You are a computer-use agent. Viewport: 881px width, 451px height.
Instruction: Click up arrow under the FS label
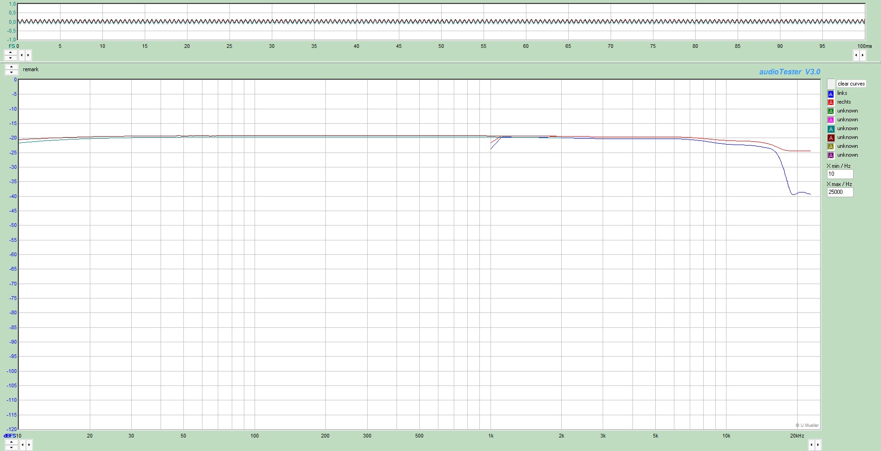tap(11, 53)
